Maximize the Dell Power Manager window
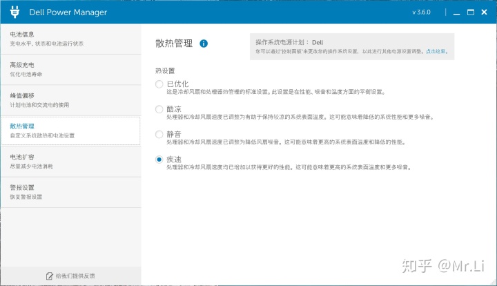Screen dimensions: 497x286 click(x=471, y=12)
